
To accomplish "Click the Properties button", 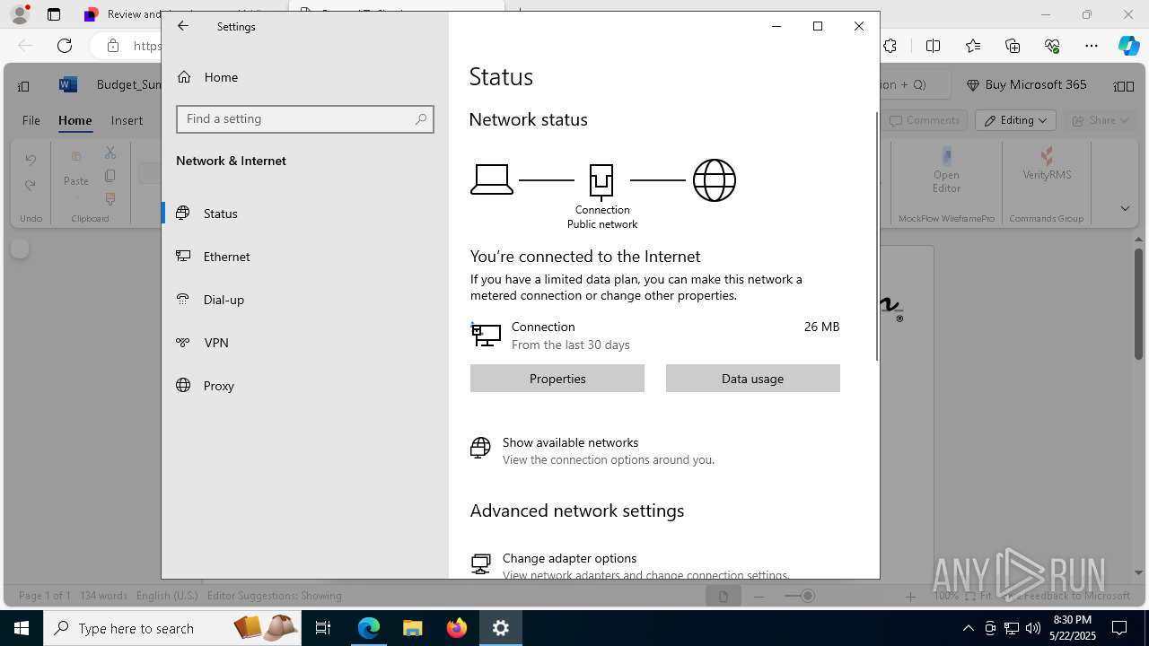I will coord(557,379).
